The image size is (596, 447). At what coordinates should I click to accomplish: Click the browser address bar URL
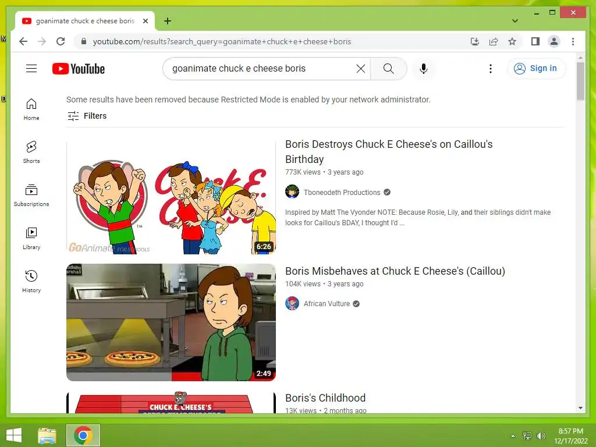[222, 41]
